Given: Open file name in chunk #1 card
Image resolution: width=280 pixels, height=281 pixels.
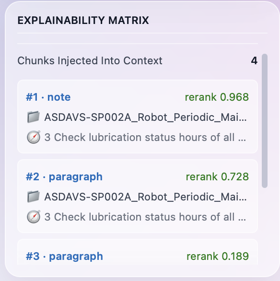Looking at the screenshot, I should 145,117.
